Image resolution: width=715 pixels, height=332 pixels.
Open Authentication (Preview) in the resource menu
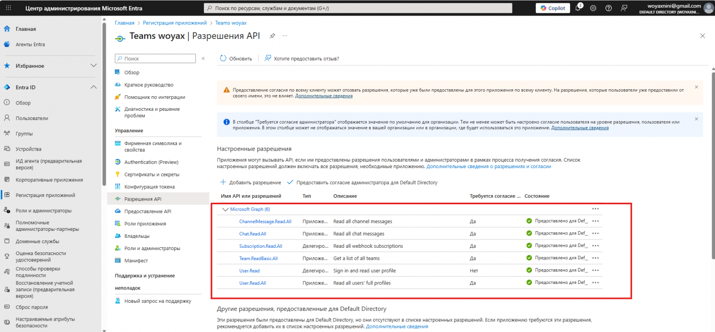(x=152, y=162)
